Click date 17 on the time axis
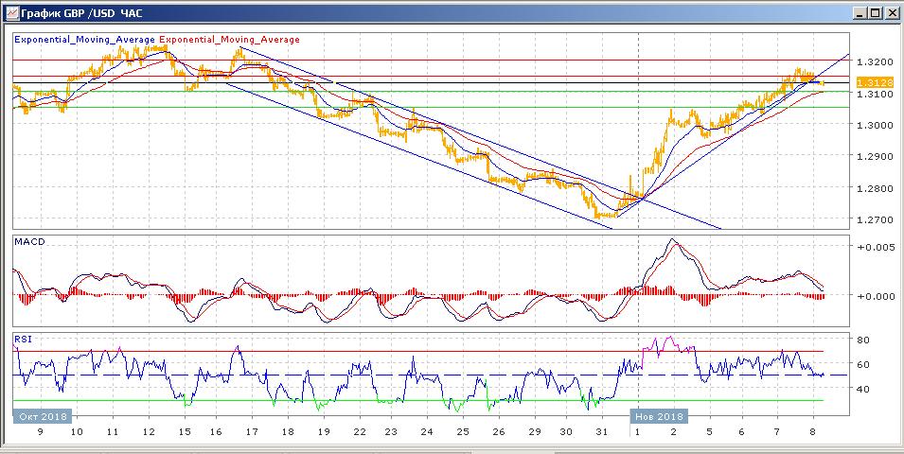Viewport: 904px width, 454px height. tap(253, 431)
